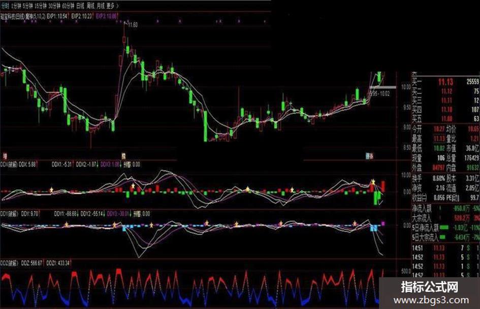The image size is (480, 309).
Task: Click the 买四 bid row
Action: 446,110
